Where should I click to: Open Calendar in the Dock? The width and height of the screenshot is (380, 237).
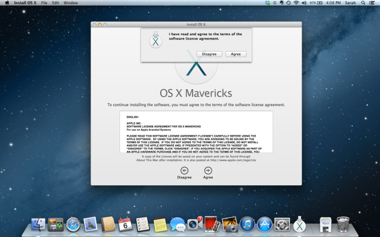tap(125, 225)
